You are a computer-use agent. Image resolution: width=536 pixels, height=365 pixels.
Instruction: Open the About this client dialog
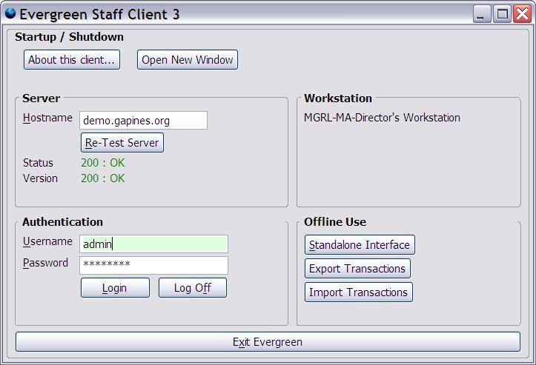(x=72, y=60)
